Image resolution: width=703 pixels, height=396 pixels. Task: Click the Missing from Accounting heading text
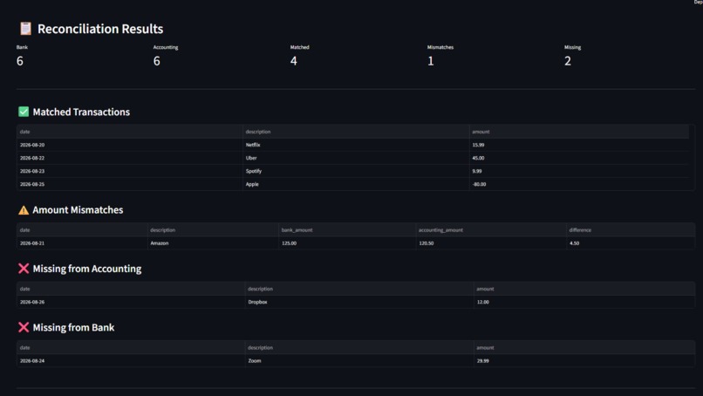point(87,269)
